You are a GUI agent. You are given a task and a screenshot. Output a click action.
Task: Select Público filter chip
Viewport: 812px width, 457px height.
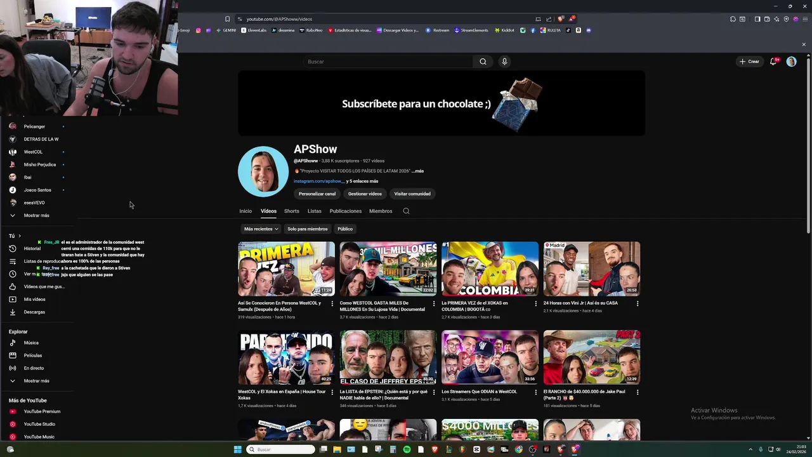point(345,228)
